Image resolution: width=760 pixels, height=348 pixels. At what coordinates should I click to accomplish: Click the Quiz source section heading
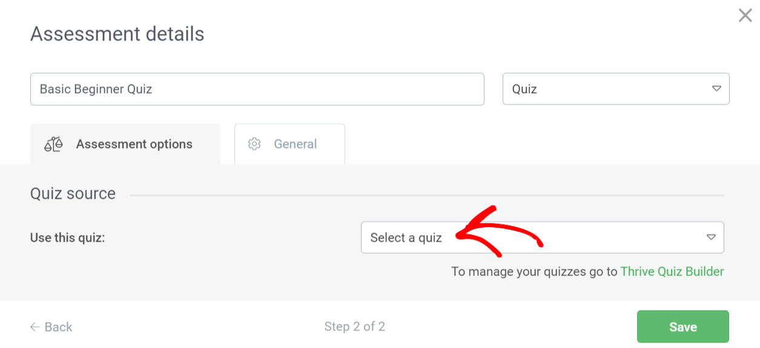(73, 194)
